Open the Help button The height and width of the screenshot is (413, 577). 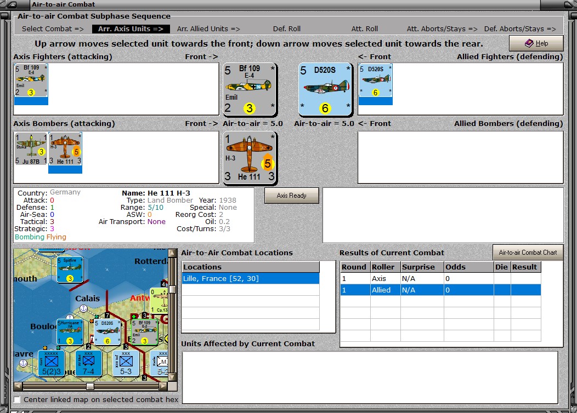[x=536, y=43]
